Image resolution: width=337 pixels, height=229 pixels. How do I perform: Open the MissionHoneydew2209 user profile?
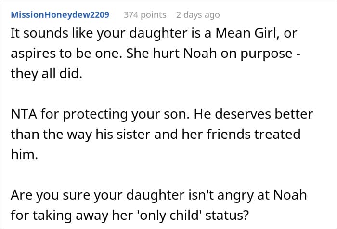(60, 15)
